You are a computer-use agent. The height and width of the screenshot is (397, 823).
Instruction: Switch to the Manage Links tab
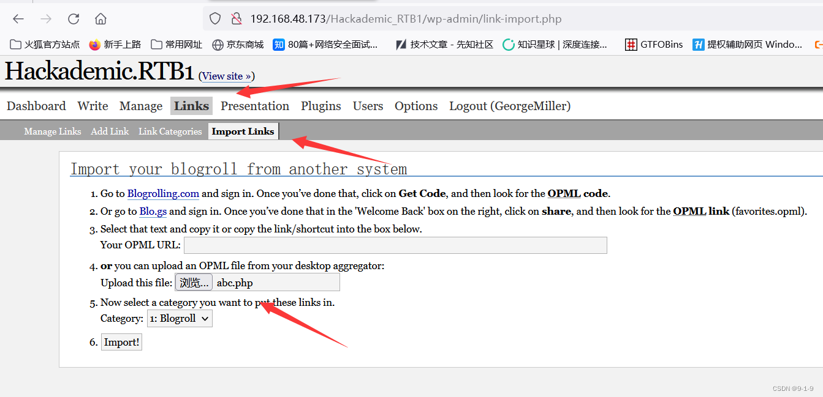point(52,131)
